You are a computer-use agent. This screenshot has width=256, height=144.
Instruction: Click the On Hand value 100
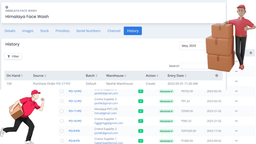click(9, 83)
